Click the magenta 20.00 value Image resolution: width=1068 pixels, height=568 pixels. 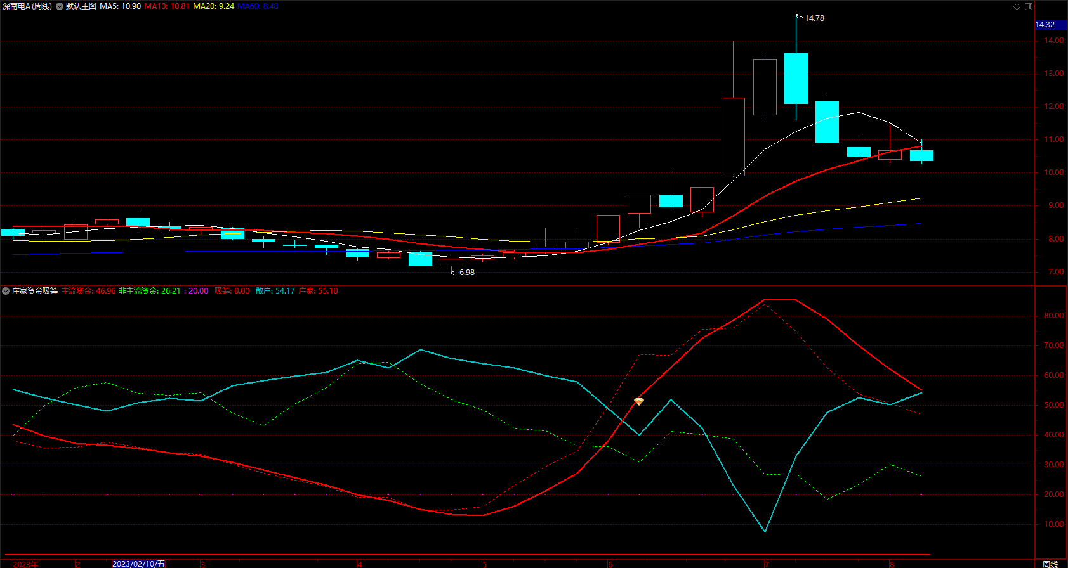pyautogui.click(x=199, y=291)
